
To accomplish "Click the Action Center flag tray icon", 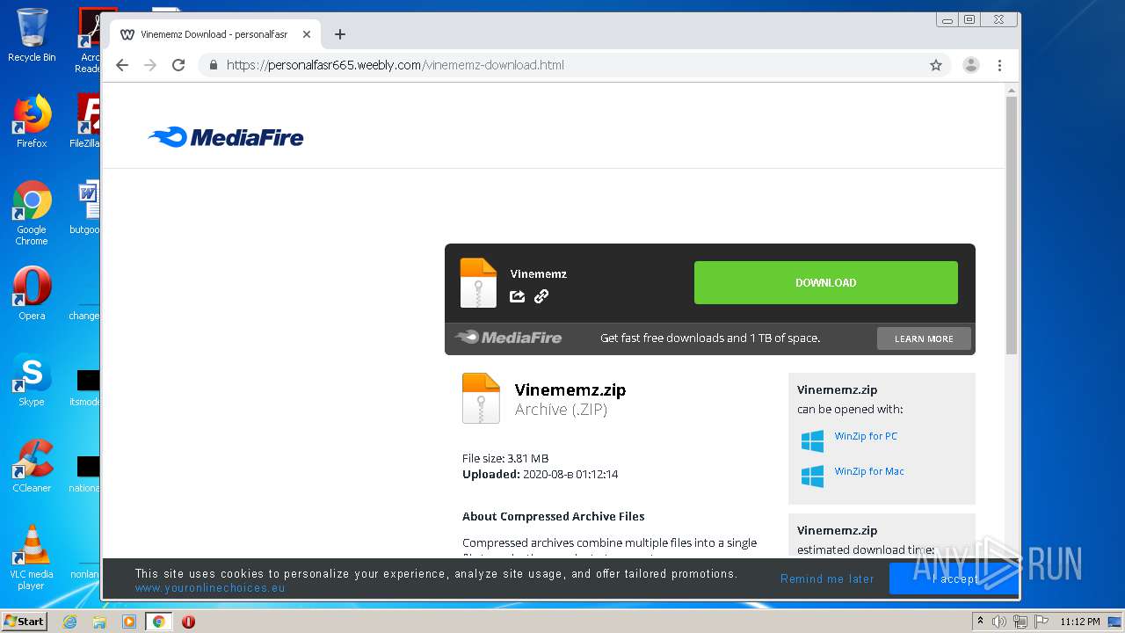I will click(x=1042, y=622).
